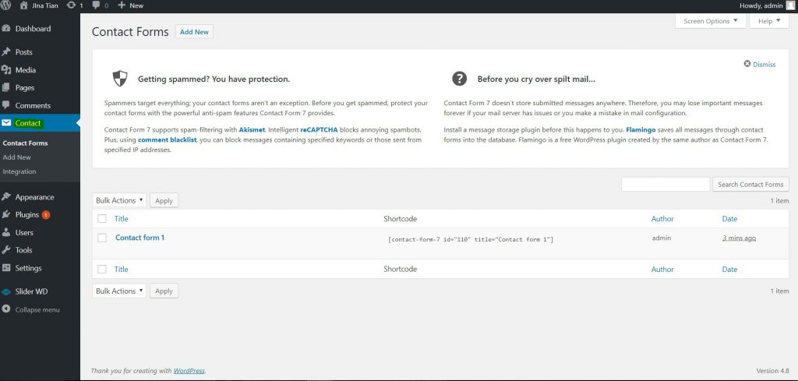The image size is (798, 381).
Task: Click the plus New icon in admin bar
Action: point(121,5)
